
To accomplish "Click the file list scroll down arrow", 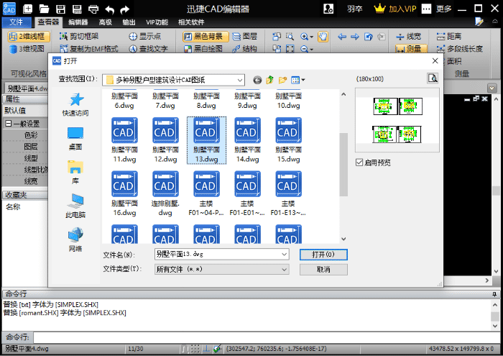I will [343, 239].
